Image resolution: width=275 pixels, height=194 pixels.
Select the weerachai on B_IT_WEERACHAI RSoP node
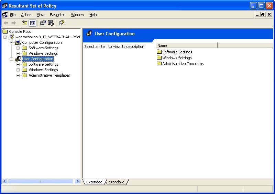tap(48, 37)
